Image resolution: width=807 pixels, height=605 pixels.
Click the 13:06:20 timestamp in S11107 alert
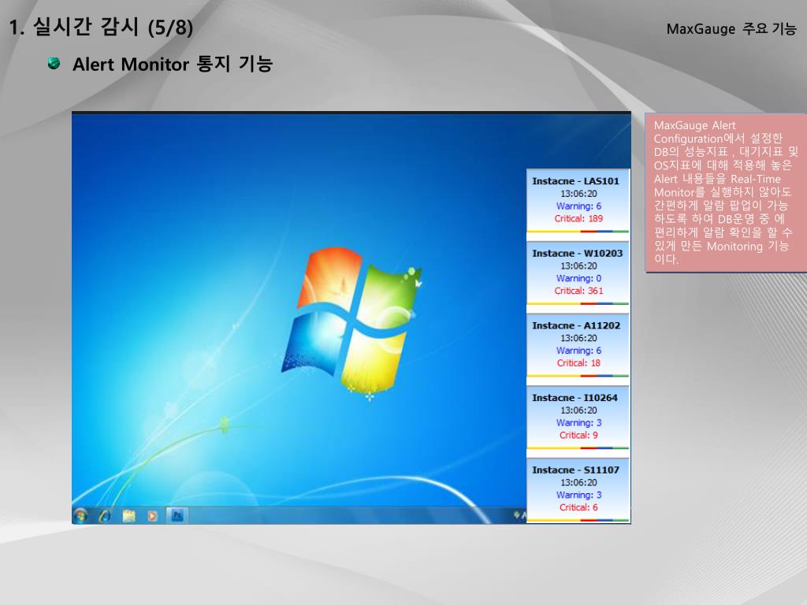pyautogui.click(x=578, y=482)
